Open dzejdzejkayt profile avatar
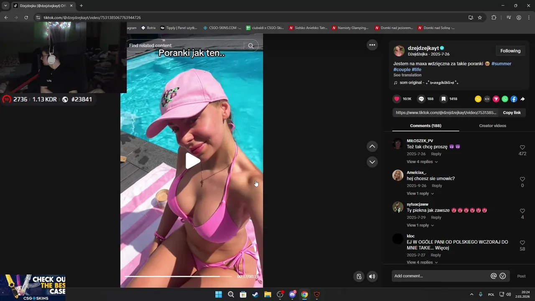The image size is (535, 301). (x=399, y=51)
